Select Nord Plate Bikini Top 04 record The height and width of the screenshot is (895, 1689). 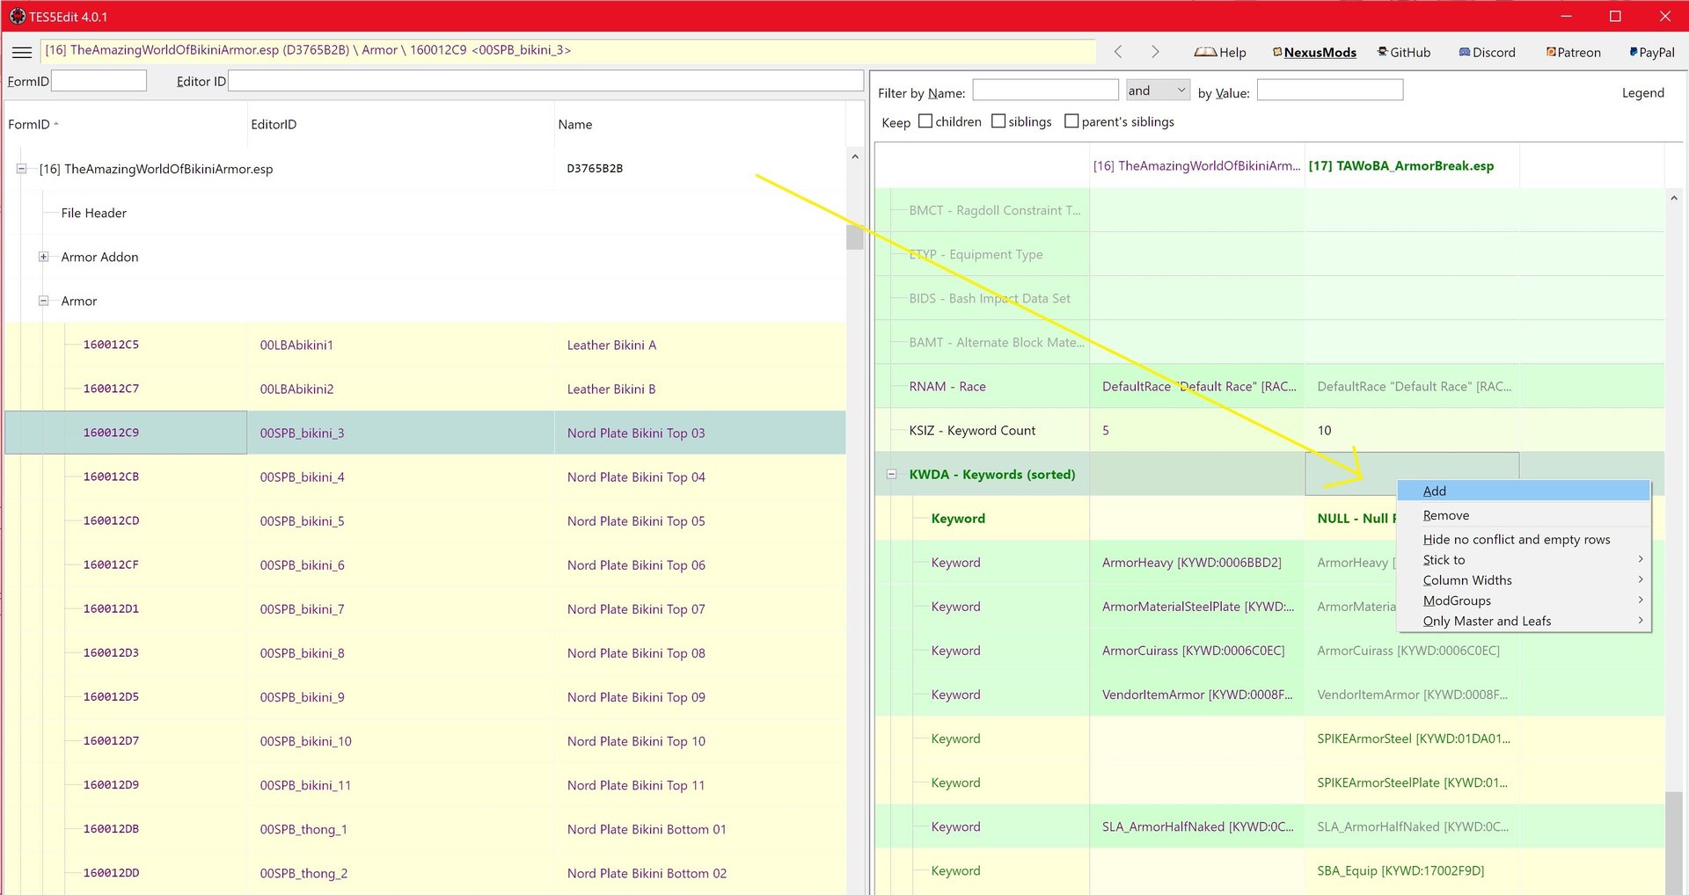(636, 477)
